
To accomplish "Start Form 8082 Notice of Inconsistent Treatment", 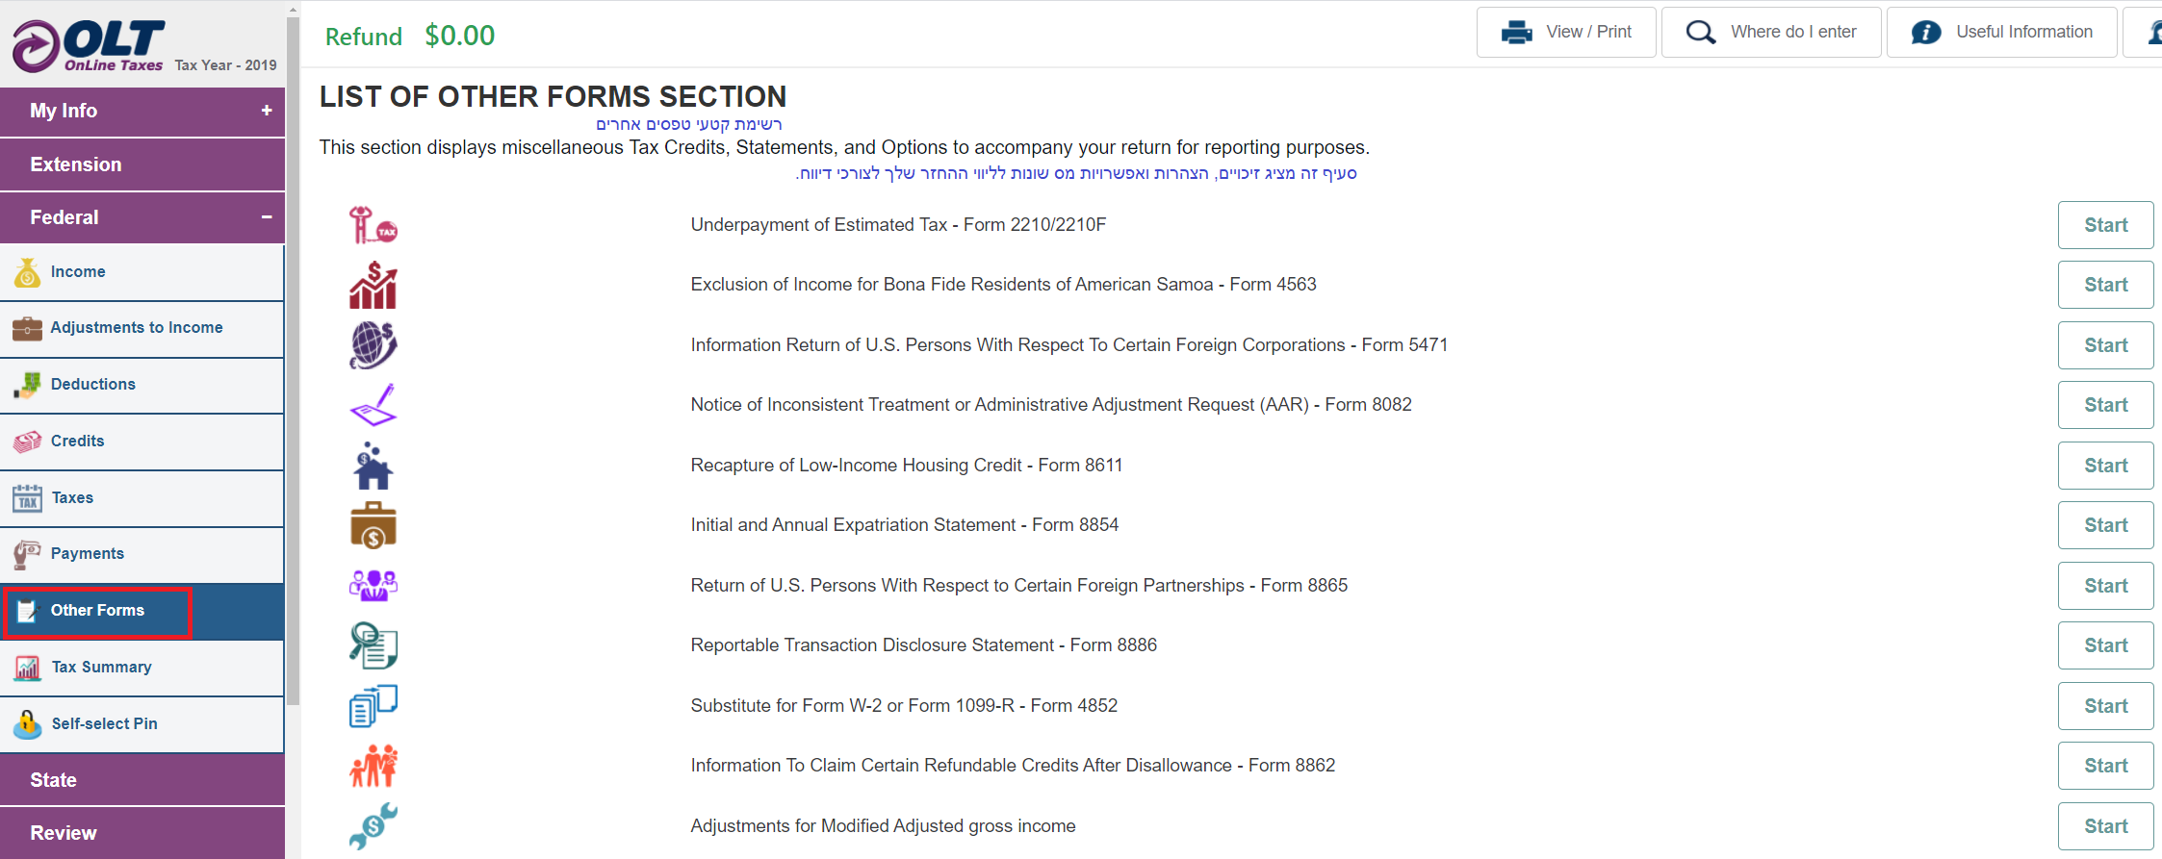I will (x=2105, y=405).
